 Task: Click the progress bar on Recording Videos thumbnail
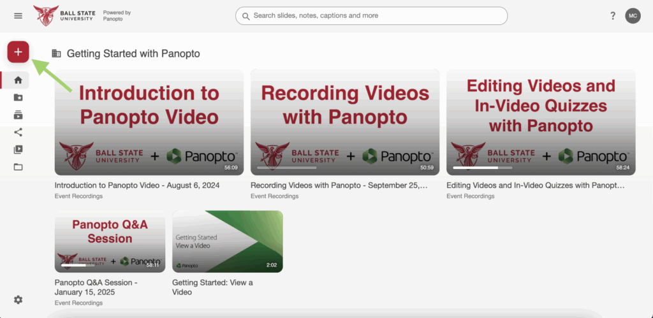[x=287, y=168]
